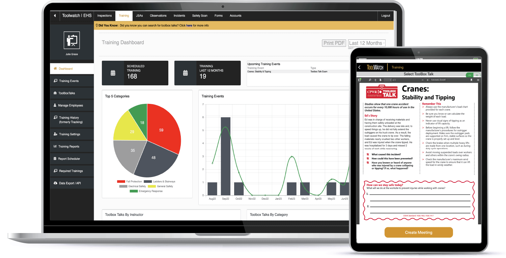Click the ToolBoxTalks toolbox icon
The width and height of the screenshot is (506, 258).
coord(55,93)
